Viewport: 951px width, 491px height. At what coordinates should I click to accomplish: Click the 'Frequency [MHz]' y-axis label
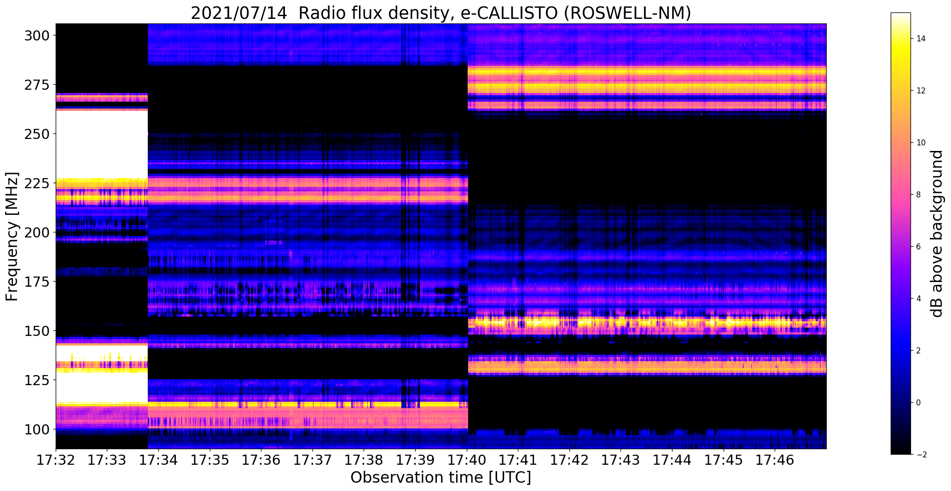12,237
